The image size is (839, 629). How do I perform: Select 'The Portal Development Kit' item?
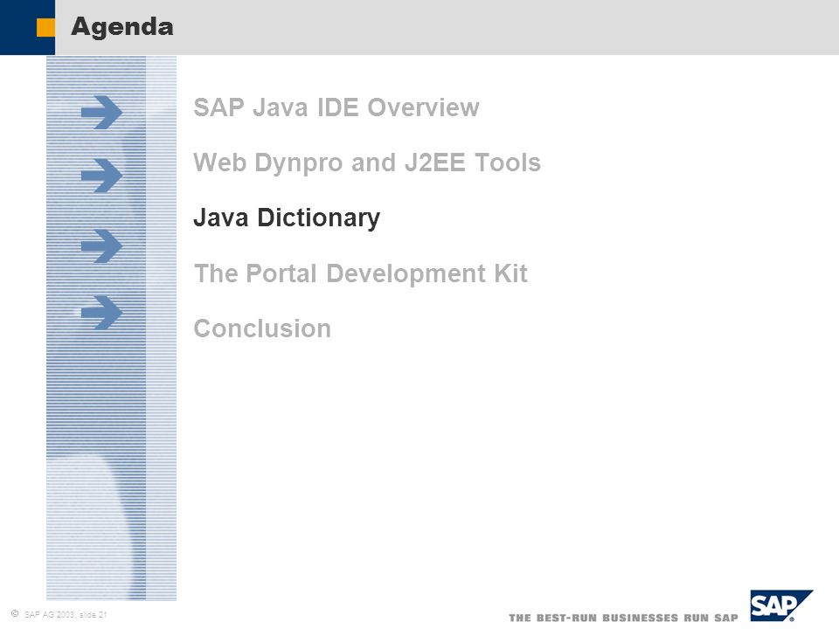361,273
